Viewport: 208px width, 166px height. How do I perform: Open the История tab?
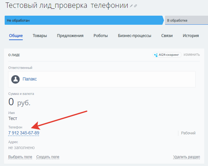[191, 36]
